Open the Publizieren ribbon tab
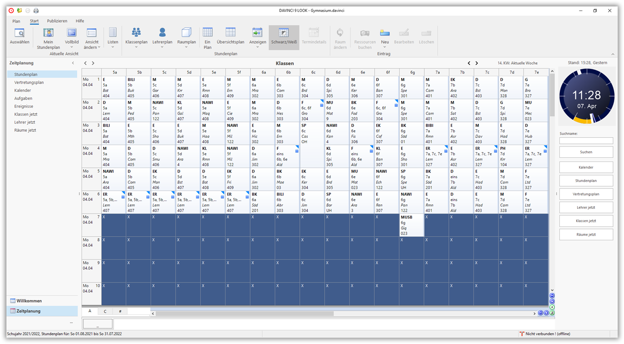Viewport: 624px width, 344px height. tap(57, 21)
